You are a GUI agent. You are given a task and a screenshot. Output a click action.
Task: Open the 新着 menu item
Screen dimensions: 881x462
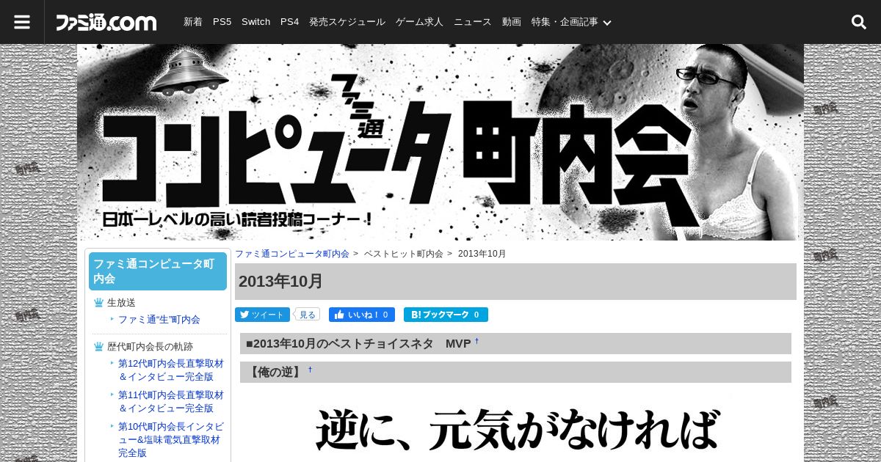click(x=193, y=22)
